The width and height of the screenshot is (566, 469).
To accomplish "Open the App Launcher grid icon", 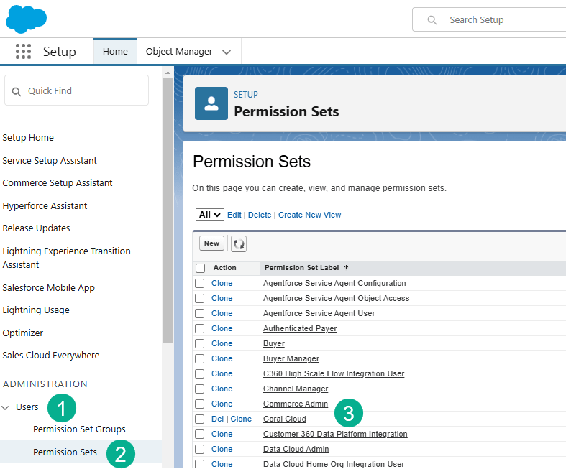I will (23, 52).
